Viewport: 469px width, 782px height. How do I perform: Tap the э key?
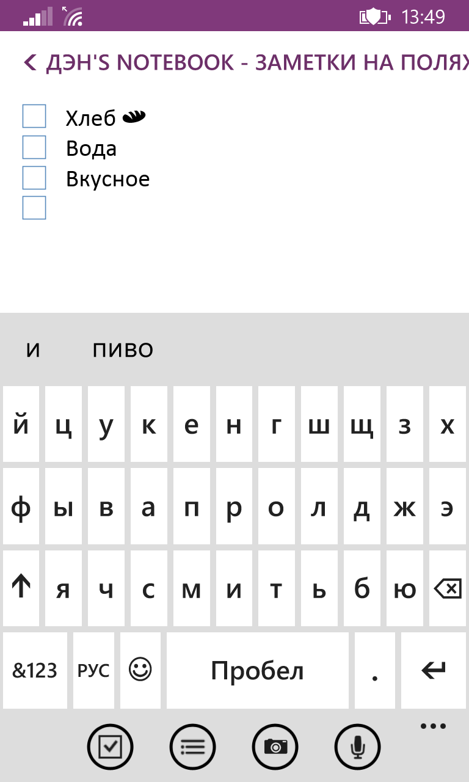tap(448, 506)
